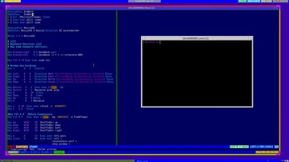The image size is (289, 162).
Task: Switch to the 2:zsh tmux window tab
Action: coord(47,152)
